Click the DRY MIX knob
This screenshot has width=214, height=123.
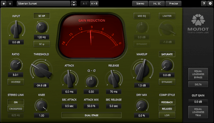142,106
